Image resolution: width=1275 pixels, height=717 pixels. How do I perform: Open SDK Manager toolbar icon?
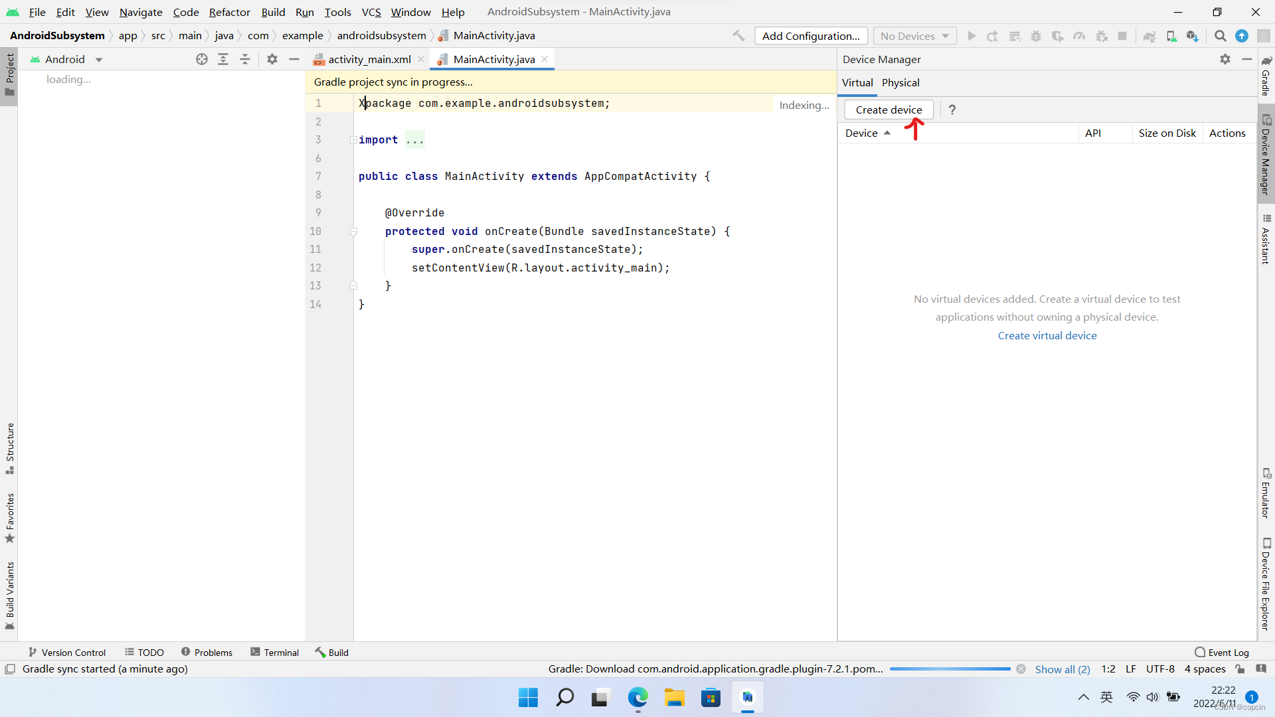[x=1193, y=36]
